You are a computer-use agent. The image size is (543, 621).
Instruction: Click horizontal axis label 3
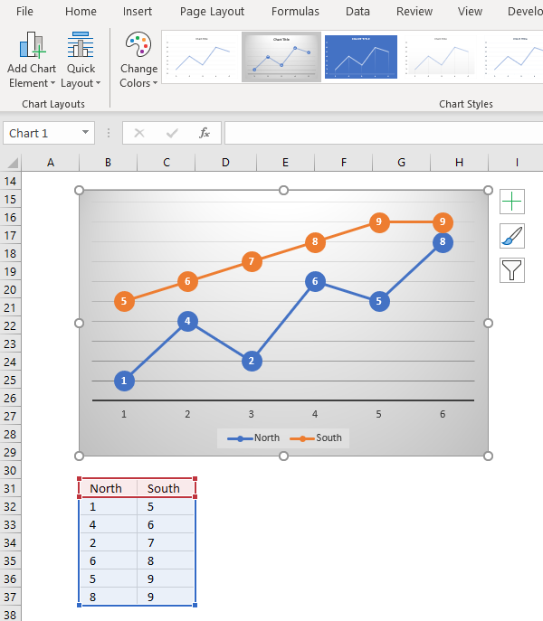[251, 414]
